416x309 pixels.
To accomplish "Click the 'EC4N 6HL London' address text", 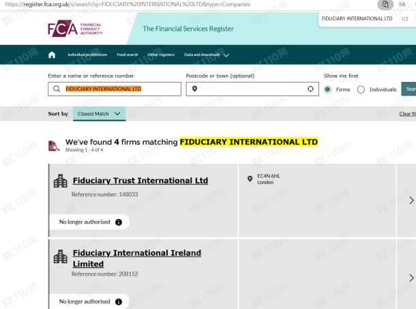I will 269,179.
